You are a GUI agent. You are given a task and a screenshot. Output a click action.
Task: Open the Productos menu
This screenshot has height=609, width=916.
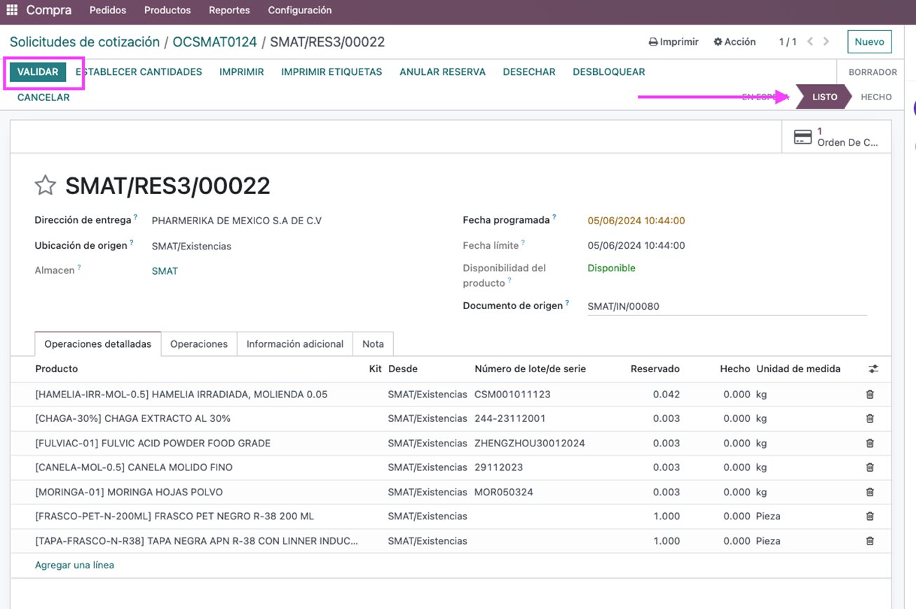(168, 11)
